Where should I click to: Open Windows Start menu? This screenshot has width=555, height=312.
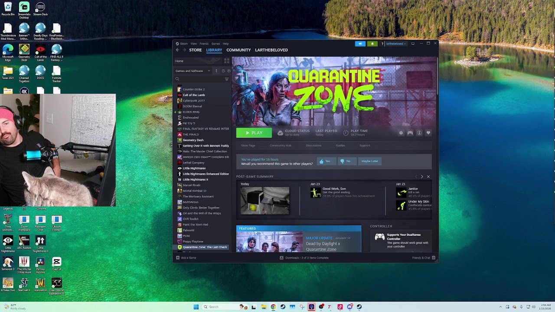pos(196,307)
